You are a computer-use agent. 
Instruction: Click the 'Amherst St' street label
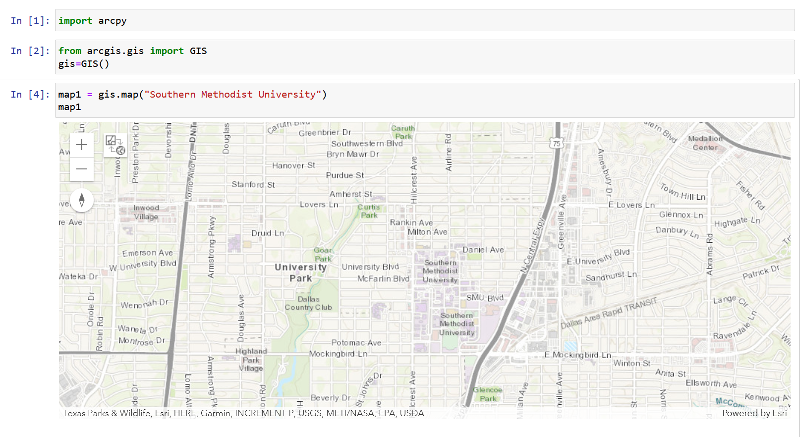tap(351, 194)
